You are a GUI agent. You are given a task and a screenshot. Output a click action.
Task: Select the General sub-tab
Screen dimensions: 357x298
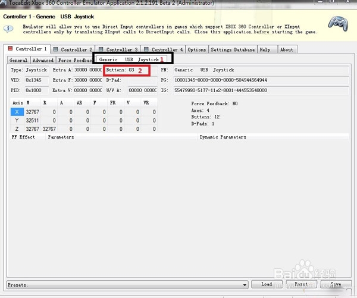[x=18, y=60]
